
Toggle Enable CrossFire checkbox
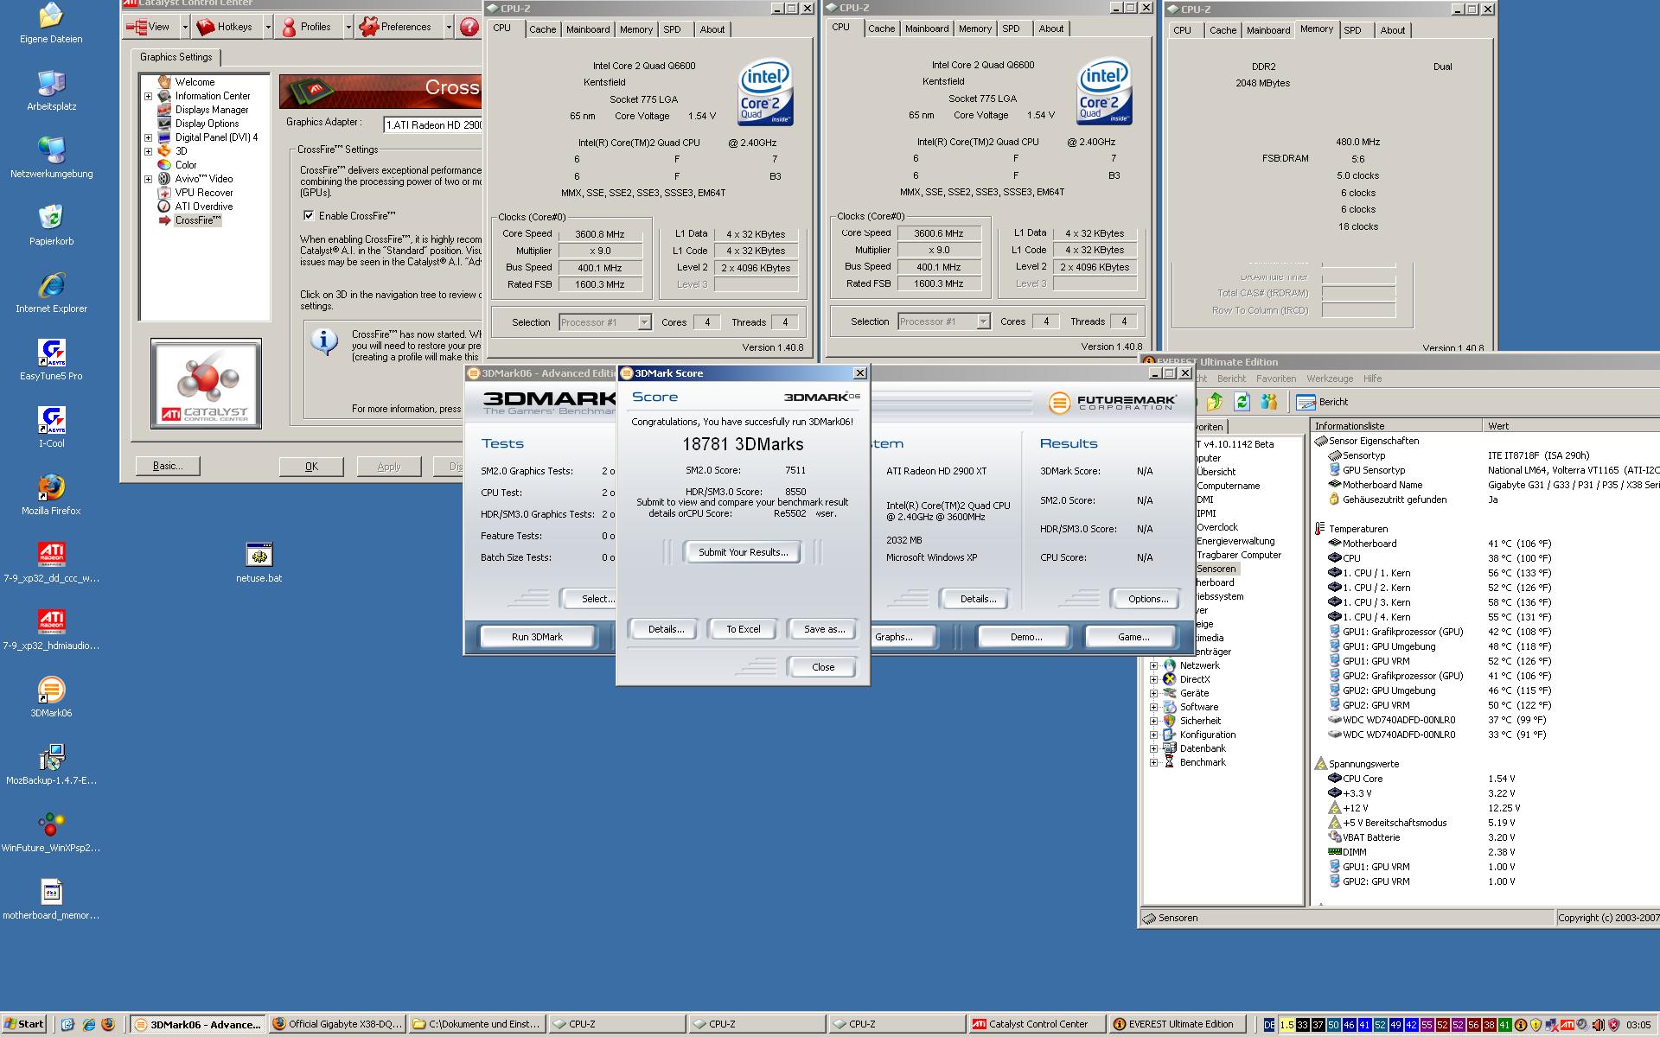309,216
